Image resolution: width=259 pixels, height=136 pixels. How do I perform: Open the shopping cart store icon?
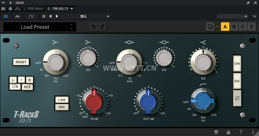216,132
